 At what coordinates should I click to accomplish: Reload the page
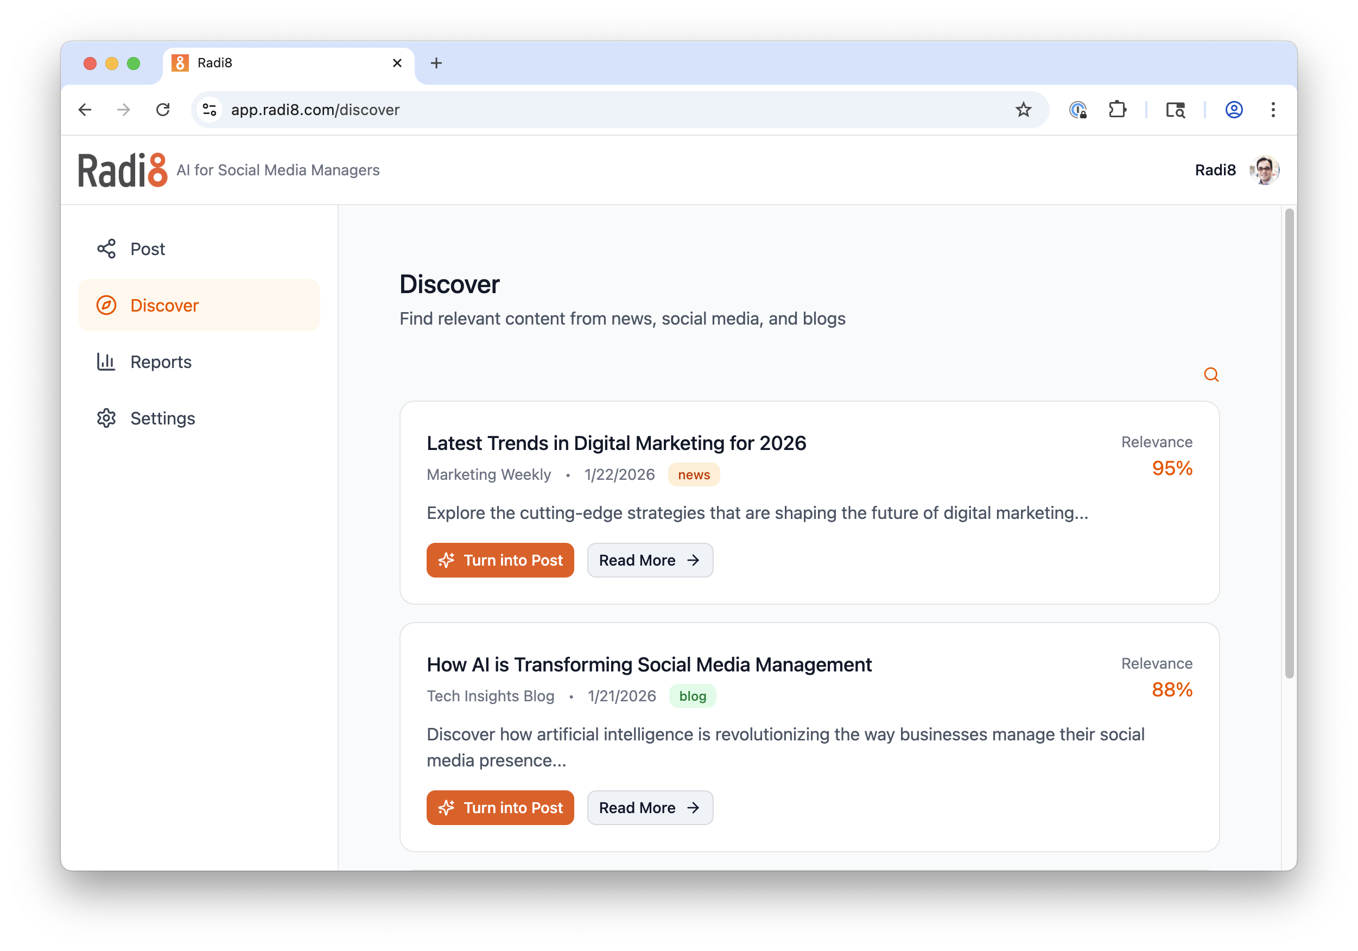(164, 110)
